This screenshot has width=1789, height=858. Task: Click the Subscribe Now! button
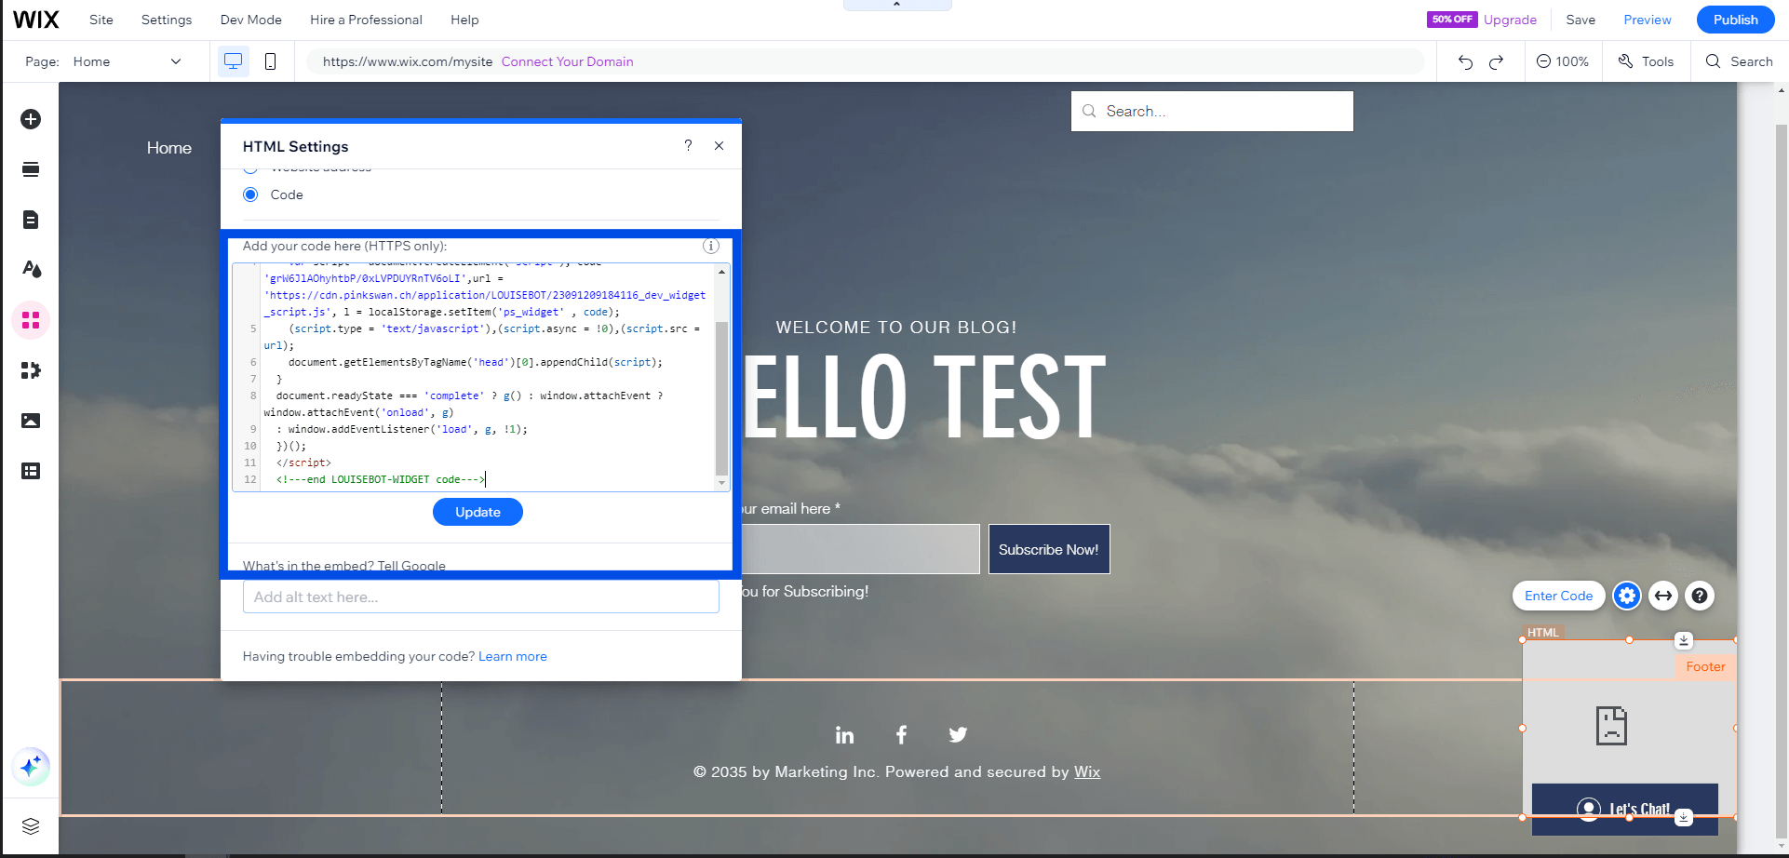(1049, 549)
